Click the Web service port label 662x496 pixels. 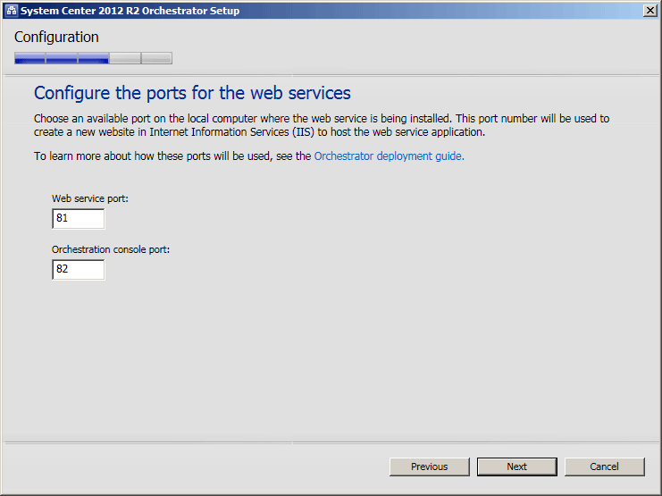90,198
